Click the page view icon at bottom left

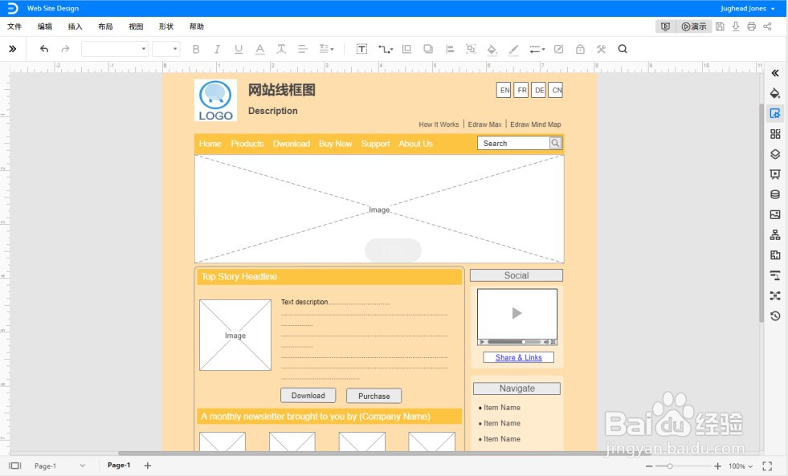(x=15, y=466)
